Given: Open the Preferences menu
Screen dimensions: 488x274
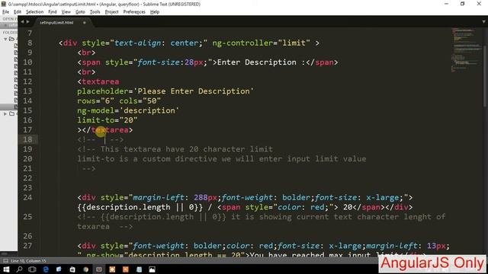Looking at the screenshot, I should (x=134, y=12).
